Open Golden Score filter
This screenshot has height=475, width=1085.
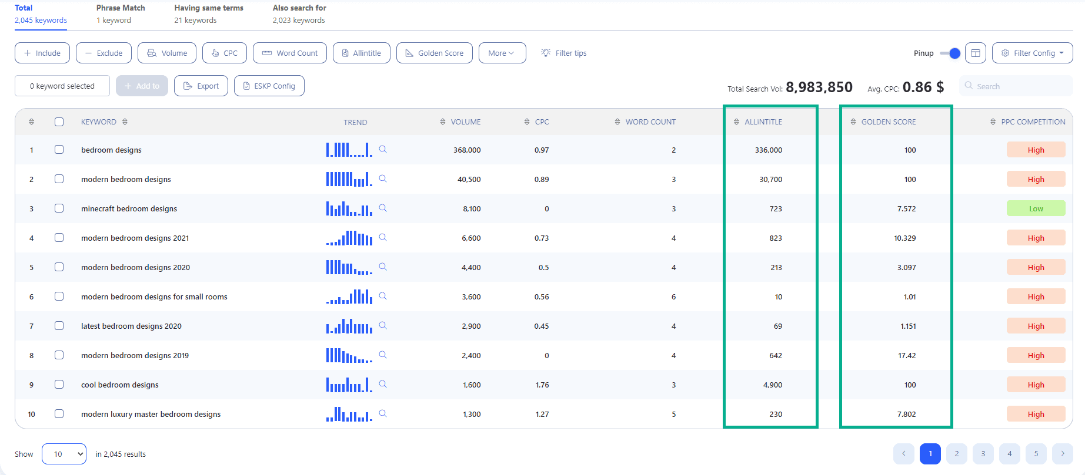coord(435,53)
